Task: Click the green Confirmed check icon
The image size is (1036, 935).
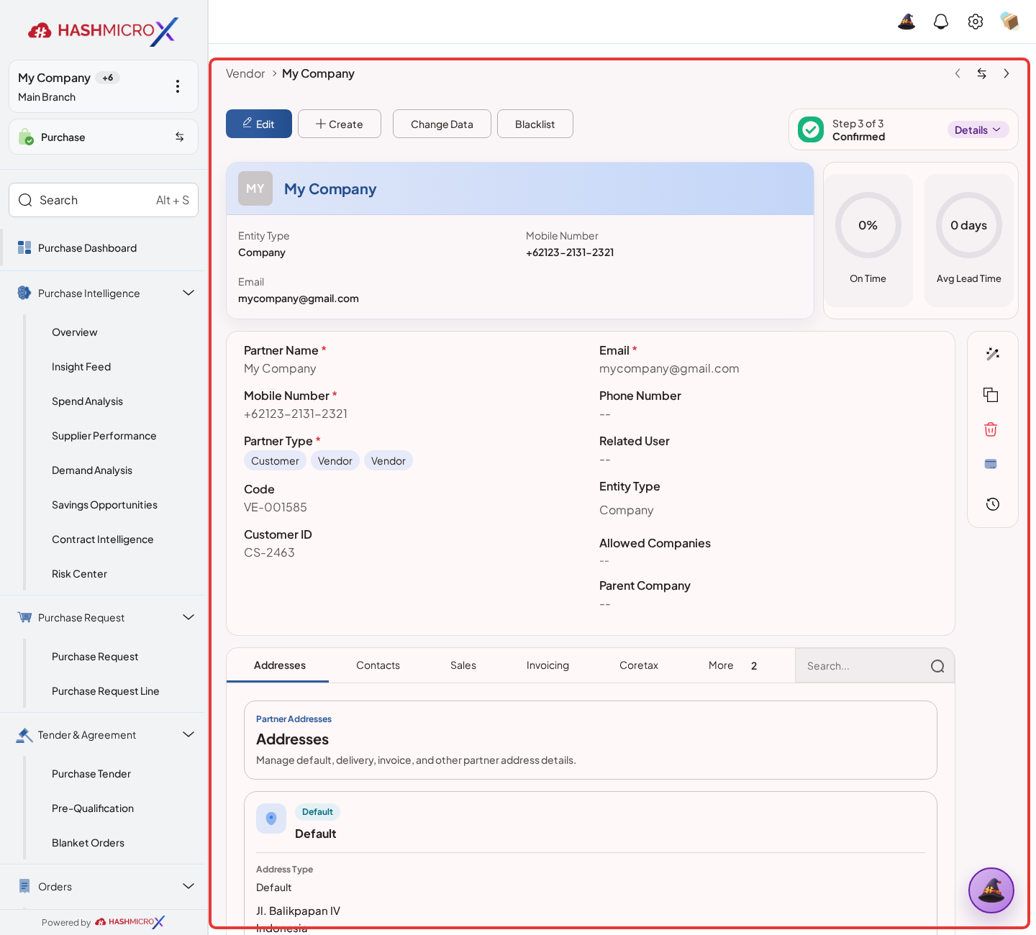Action: (811, 129)
